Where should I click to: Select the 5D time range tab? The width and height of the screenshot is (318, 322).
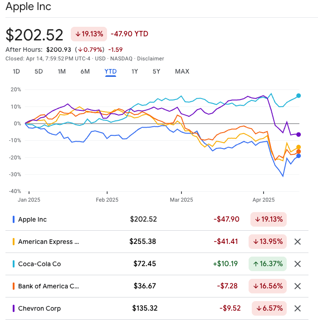tap(39, 71)
